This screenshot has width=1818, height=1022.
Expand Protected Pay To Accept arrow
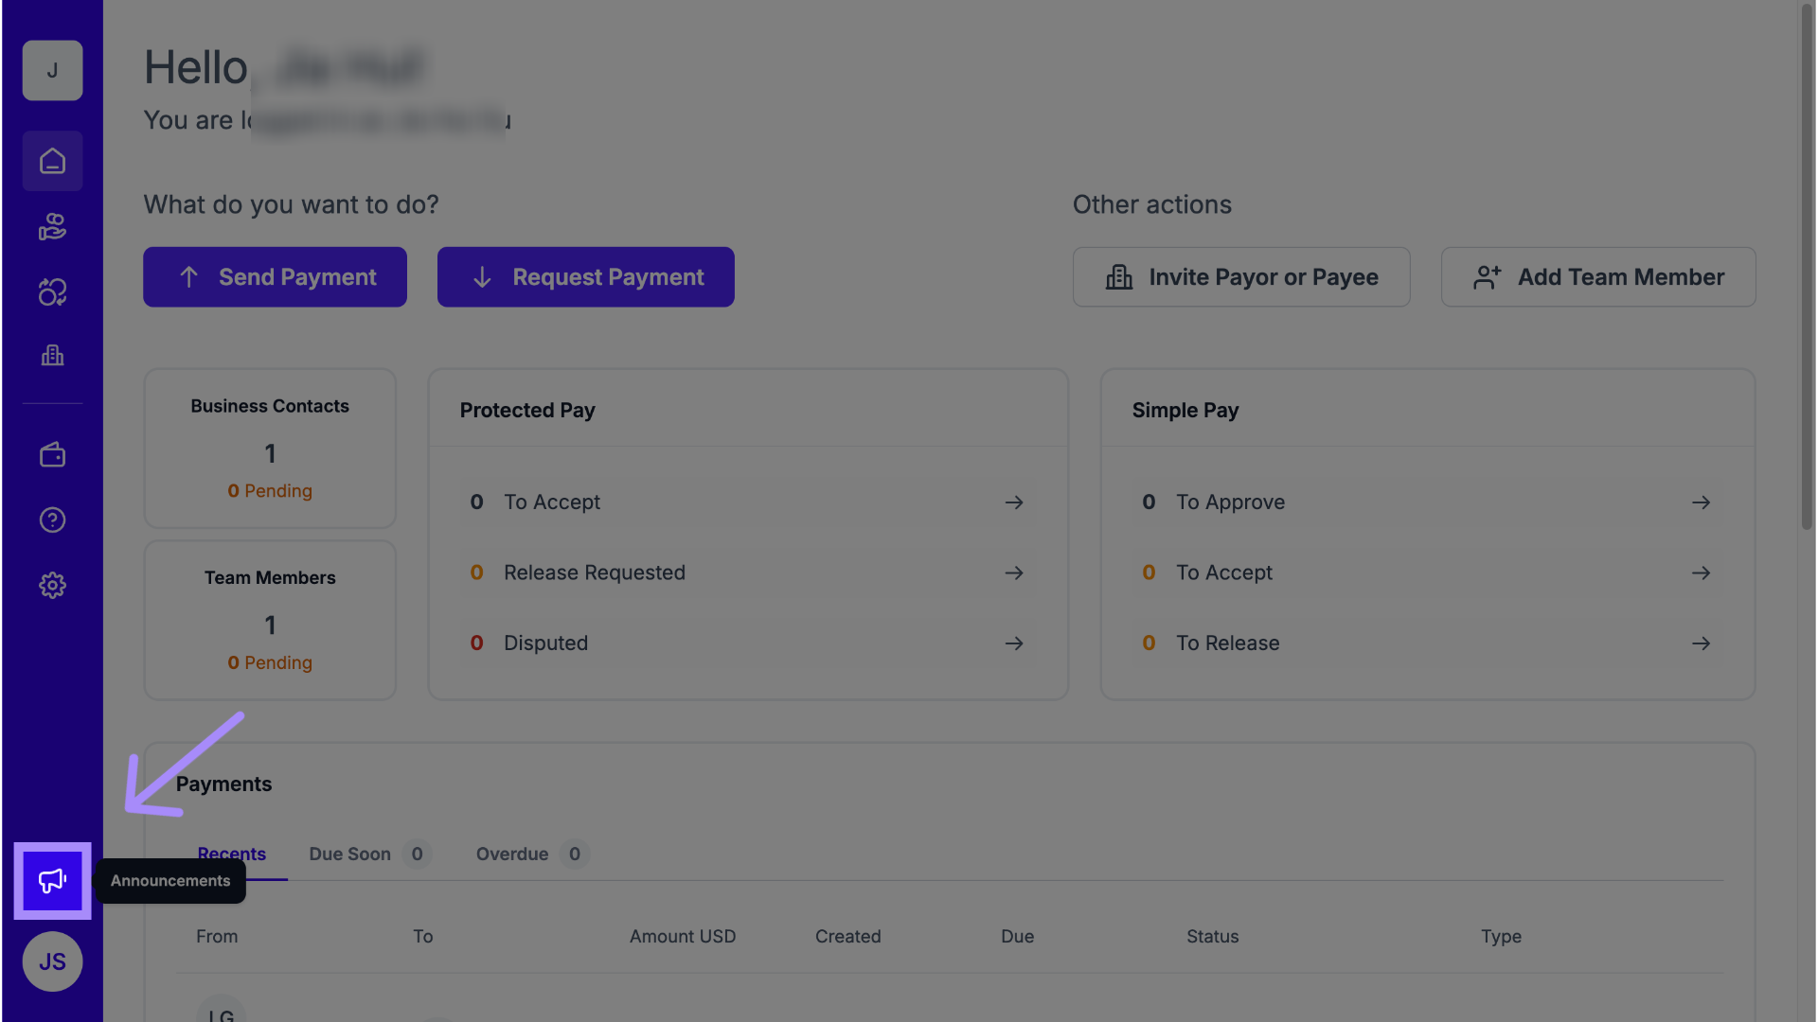pyautogui.click(x=1014, y=502)
